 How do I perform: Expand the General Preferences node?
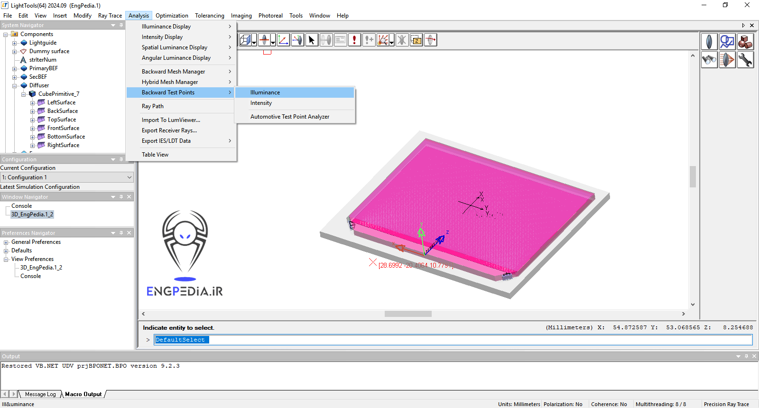(x=6, y=242)
